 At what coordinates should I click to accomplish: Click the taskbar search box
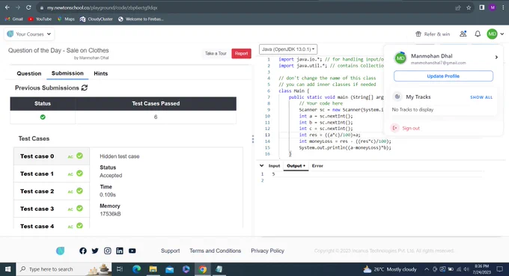click(64, 269)
